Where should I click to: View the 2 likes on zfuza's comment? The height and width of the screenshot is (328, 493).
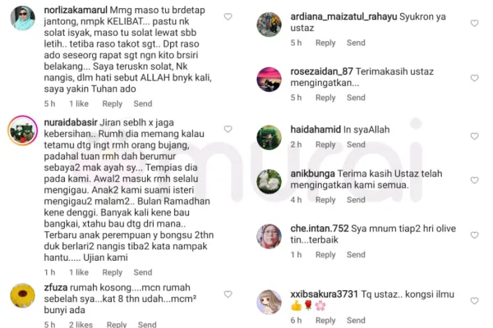click(81, 324)
